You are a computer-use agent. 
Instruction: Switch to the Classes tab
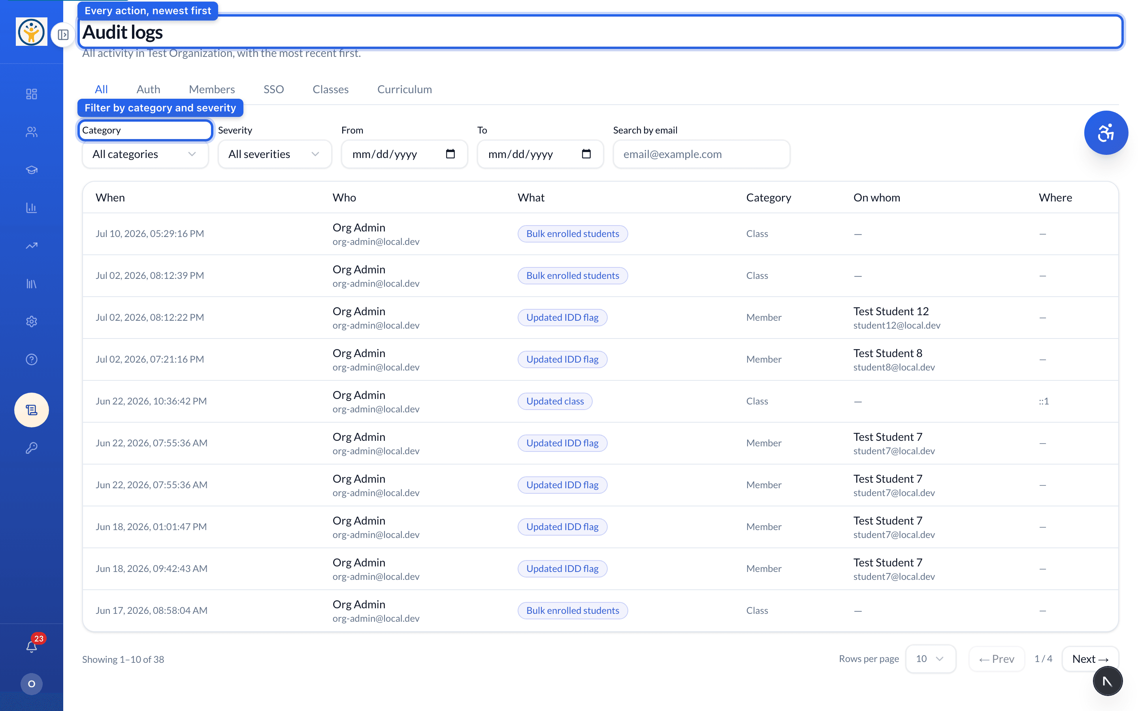[x=331, y=89]
